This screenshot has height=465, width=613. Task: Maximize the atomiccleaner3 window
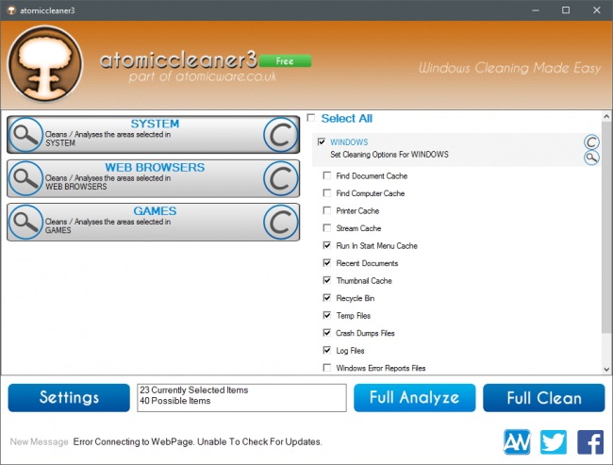click(x=566, y=10)
